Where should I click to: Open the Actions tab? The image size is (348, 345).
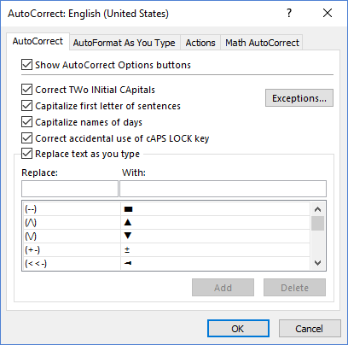pos(200,43)
